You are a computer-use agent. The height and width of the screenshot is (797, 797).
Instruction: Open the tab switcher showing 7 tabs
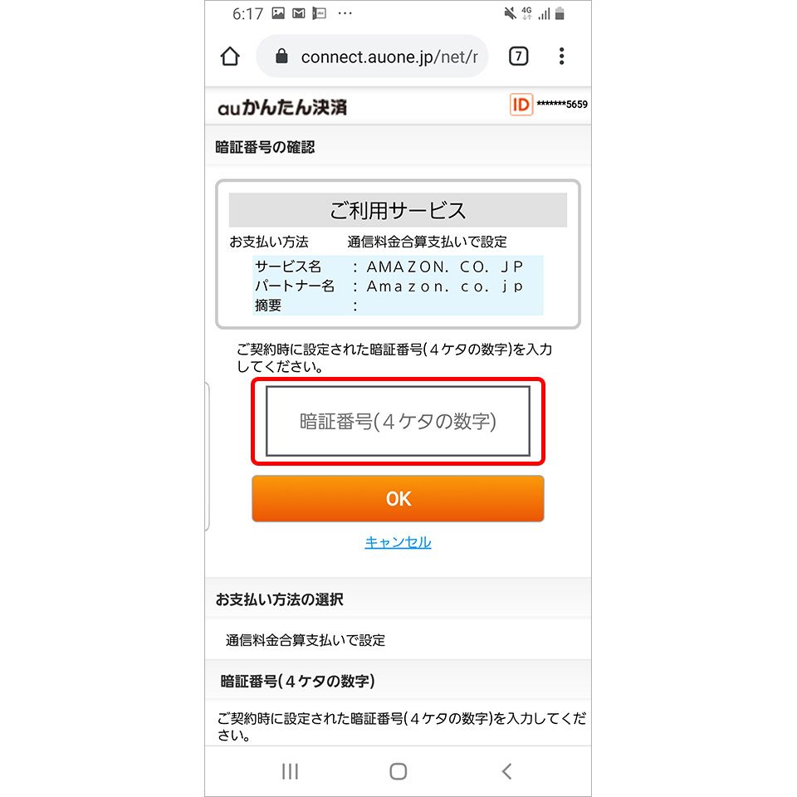tap(518, 56)
